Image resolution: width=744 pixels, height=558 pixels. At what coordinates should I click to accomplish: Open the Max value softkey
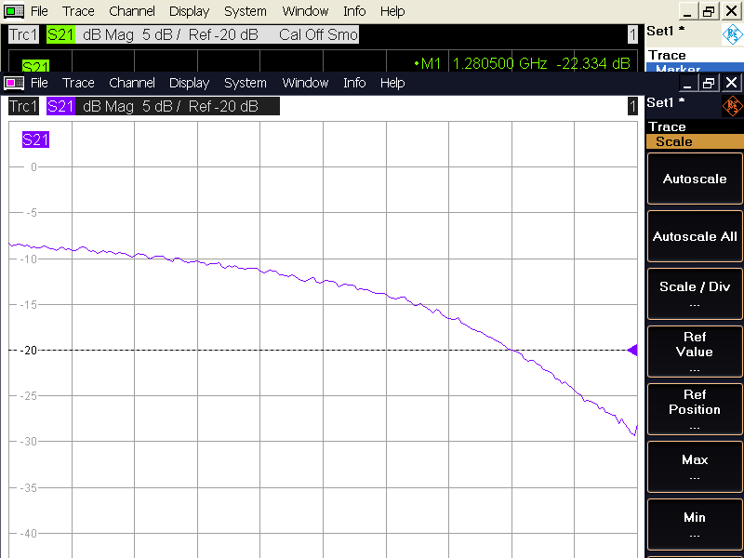[x=694, y=466]
